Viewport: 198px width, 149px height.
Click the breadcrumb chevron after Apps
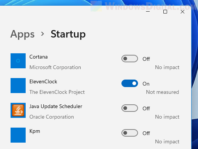pyautogui.click(x=43, y=34)
